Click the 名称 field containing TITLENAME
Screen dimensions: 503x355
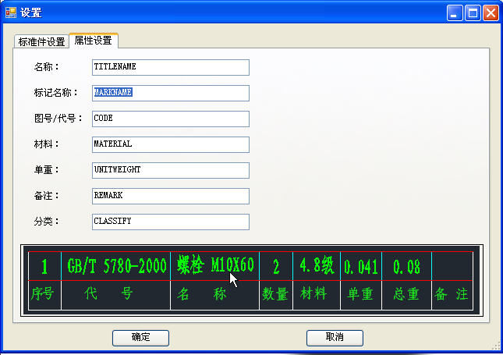[170, 67]
